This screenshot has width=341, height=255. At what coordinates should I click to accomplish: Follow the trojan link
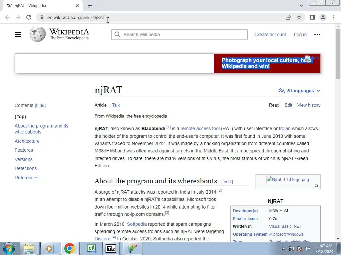coord(285,128)
